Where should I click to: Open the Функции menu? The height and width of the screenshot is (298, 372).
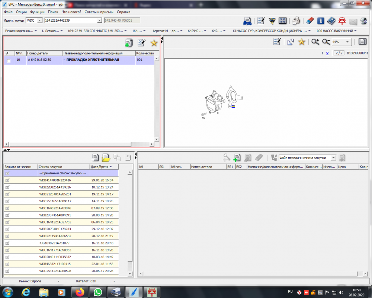point(37,12)
